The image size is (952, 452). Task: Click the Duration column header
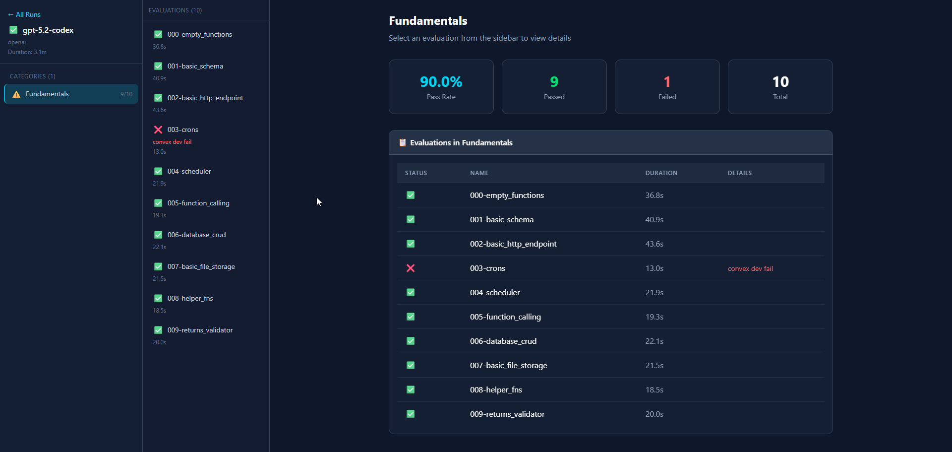pos(661,173)
